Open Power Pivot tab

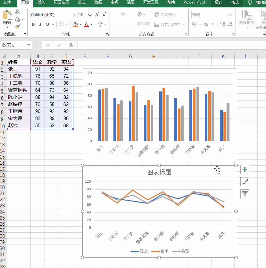tap(195, 2)
